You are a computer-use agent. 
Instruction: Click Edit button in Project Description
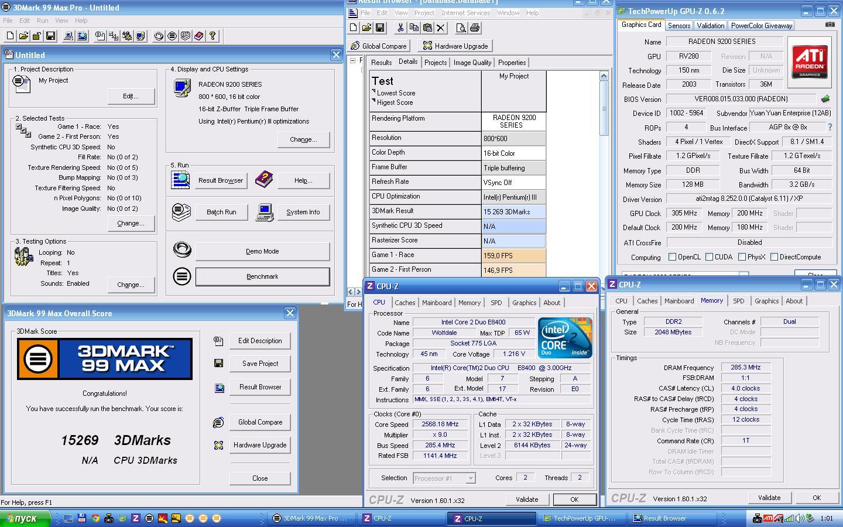[131, 96]
